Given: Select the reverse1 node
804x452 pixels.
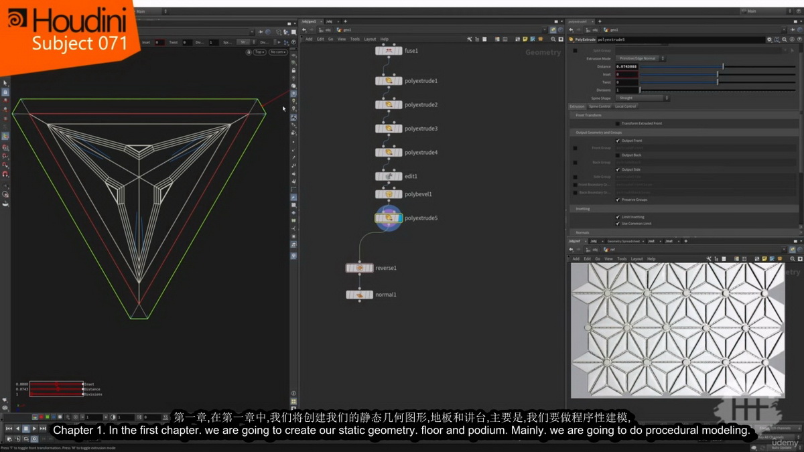Looking at the screenshot, I should (x=360, y=268).
